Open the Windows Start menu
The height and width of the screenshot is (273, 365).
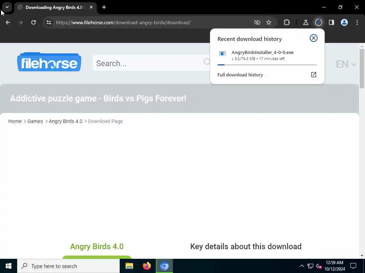coord(9,266)
